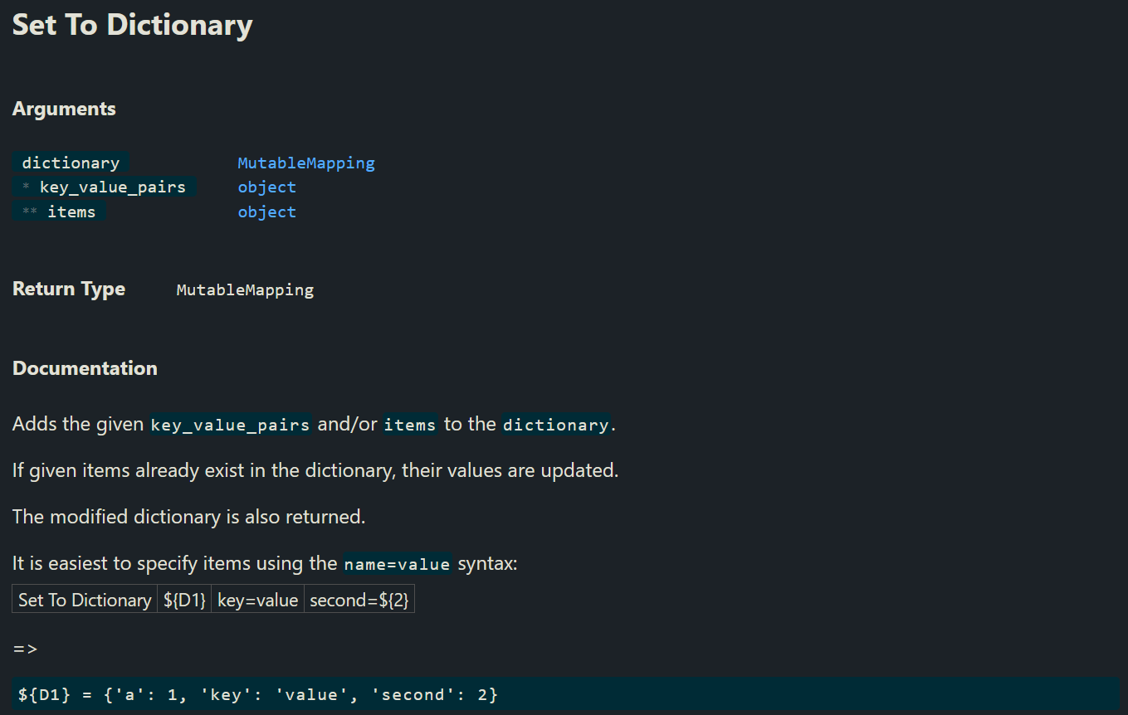The width and height of the screenshot is (1128, 715).
Task: Click the Return Type label
Action: pyautogui.click(x=69, y=289)
